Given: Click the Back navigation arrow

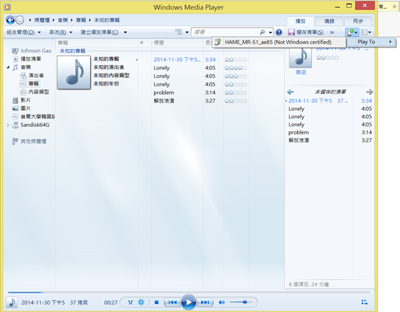Looking at the screenshot, I should coord(10,20).
